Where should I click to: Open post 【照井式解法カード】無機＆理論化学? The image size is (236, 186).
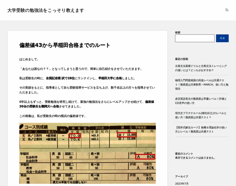tap(201, 130)
